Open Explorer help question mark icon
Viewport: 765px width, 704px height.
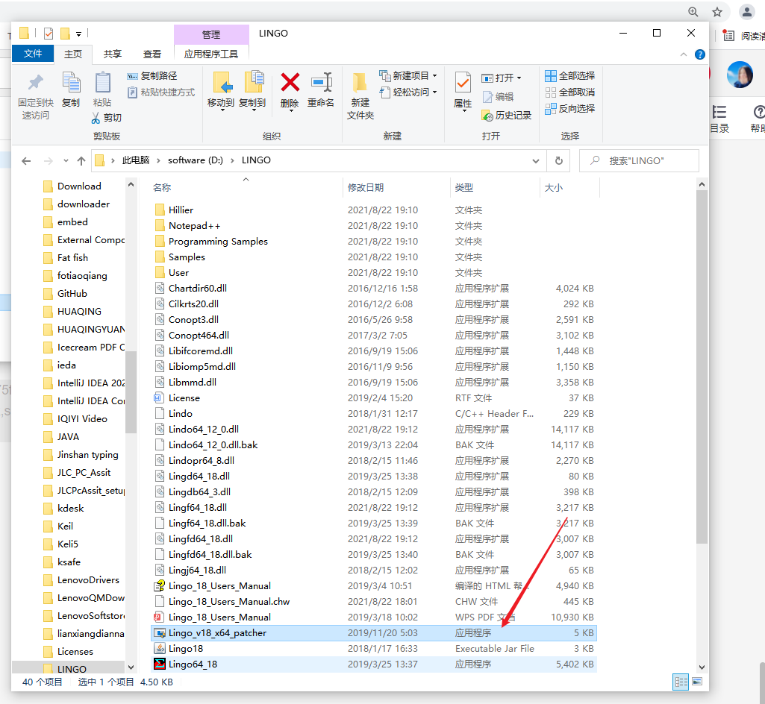pos(699,54)
